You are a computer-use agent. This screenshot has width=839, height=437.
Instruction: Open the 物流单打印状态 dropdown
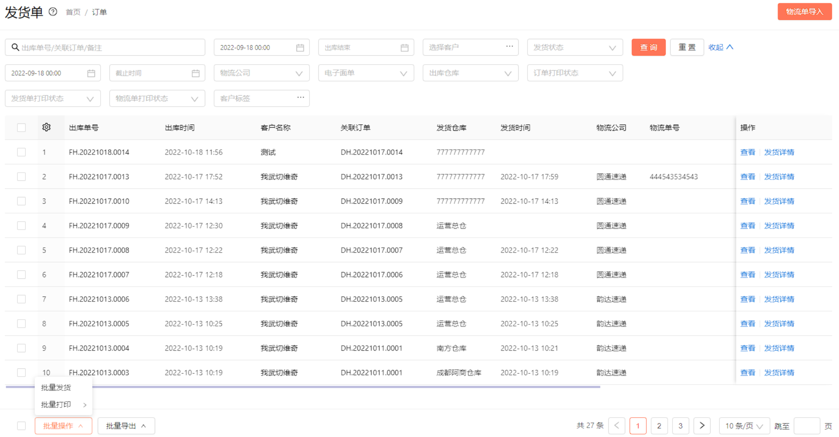pos(157,98)
